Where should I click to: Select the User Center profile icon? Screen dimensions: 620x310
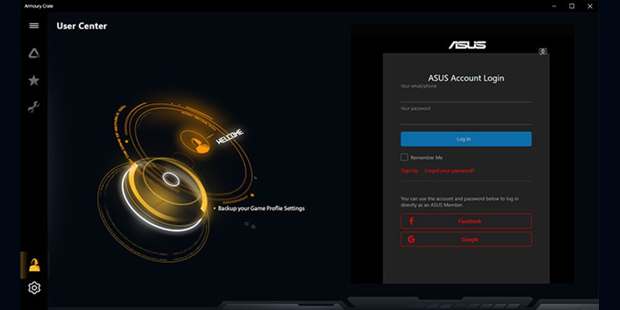click(34, 265)
